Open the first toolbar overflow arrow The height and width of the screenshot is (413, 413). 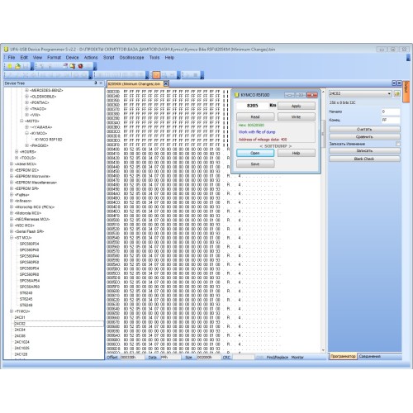click(x=32, y=66)
